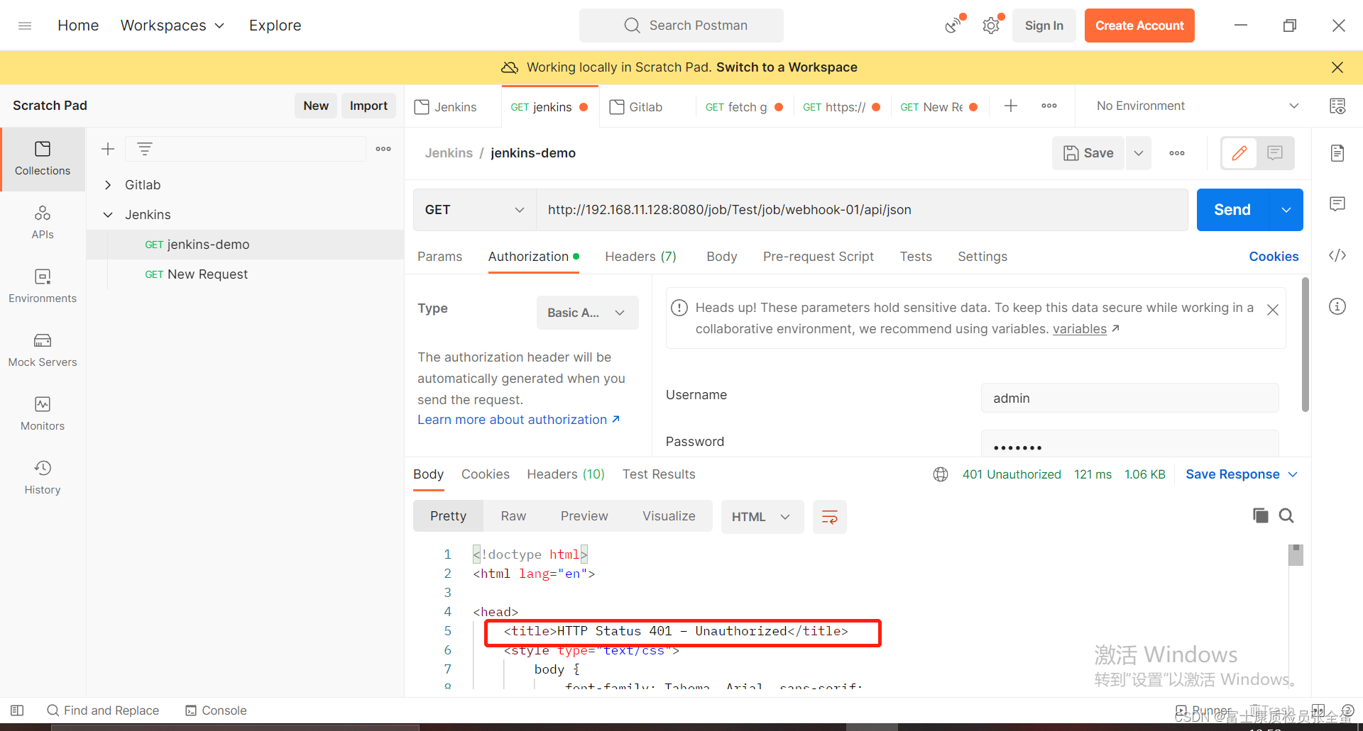
Task: Collapse the Jenkins collection
Action: pos(108,215)
